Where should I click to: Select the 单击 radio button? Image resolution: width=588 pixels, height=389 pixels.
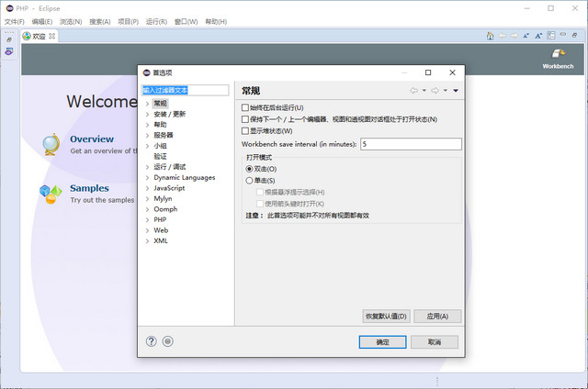[x=249, y=181]
